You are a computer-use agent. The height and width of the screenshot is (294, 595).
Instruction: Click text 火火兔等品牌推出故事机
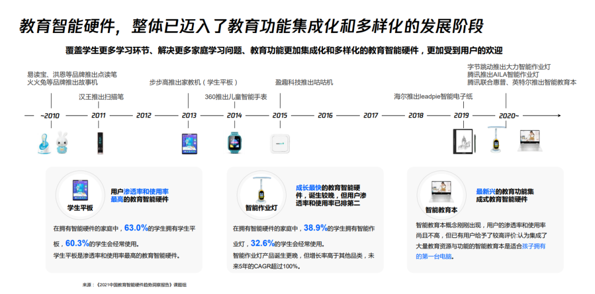(62, 82)
